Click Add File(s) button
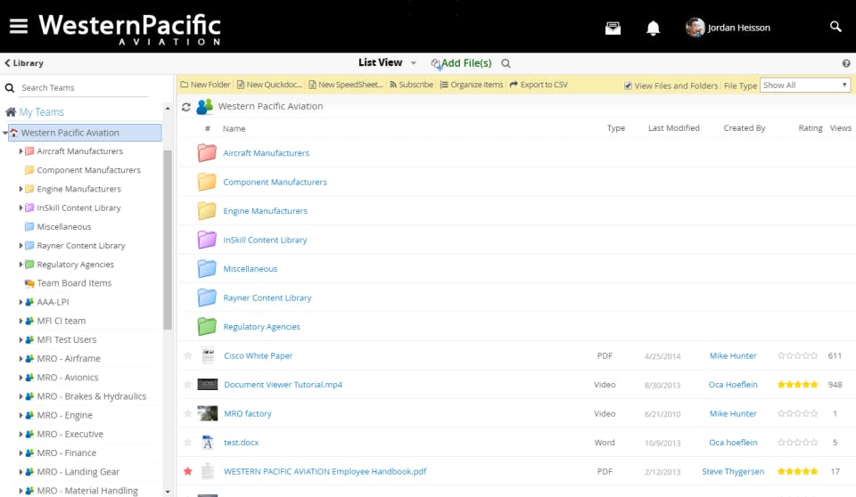This screenshot has height=497, width=856. [461, 63]
